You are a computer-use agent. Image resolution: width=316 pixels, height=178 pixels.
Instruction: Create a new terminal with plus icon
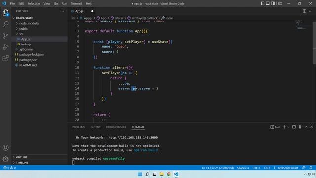pyautogui.click(x=284, y=127)
